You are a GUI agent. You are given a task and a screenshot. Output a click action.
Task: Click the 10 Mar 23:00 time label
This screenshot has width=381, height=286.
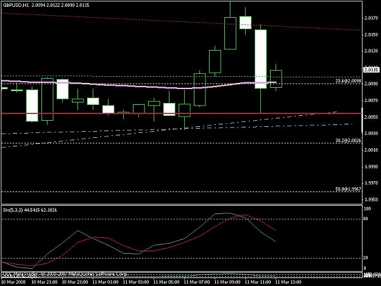click(x=75, y=282)
